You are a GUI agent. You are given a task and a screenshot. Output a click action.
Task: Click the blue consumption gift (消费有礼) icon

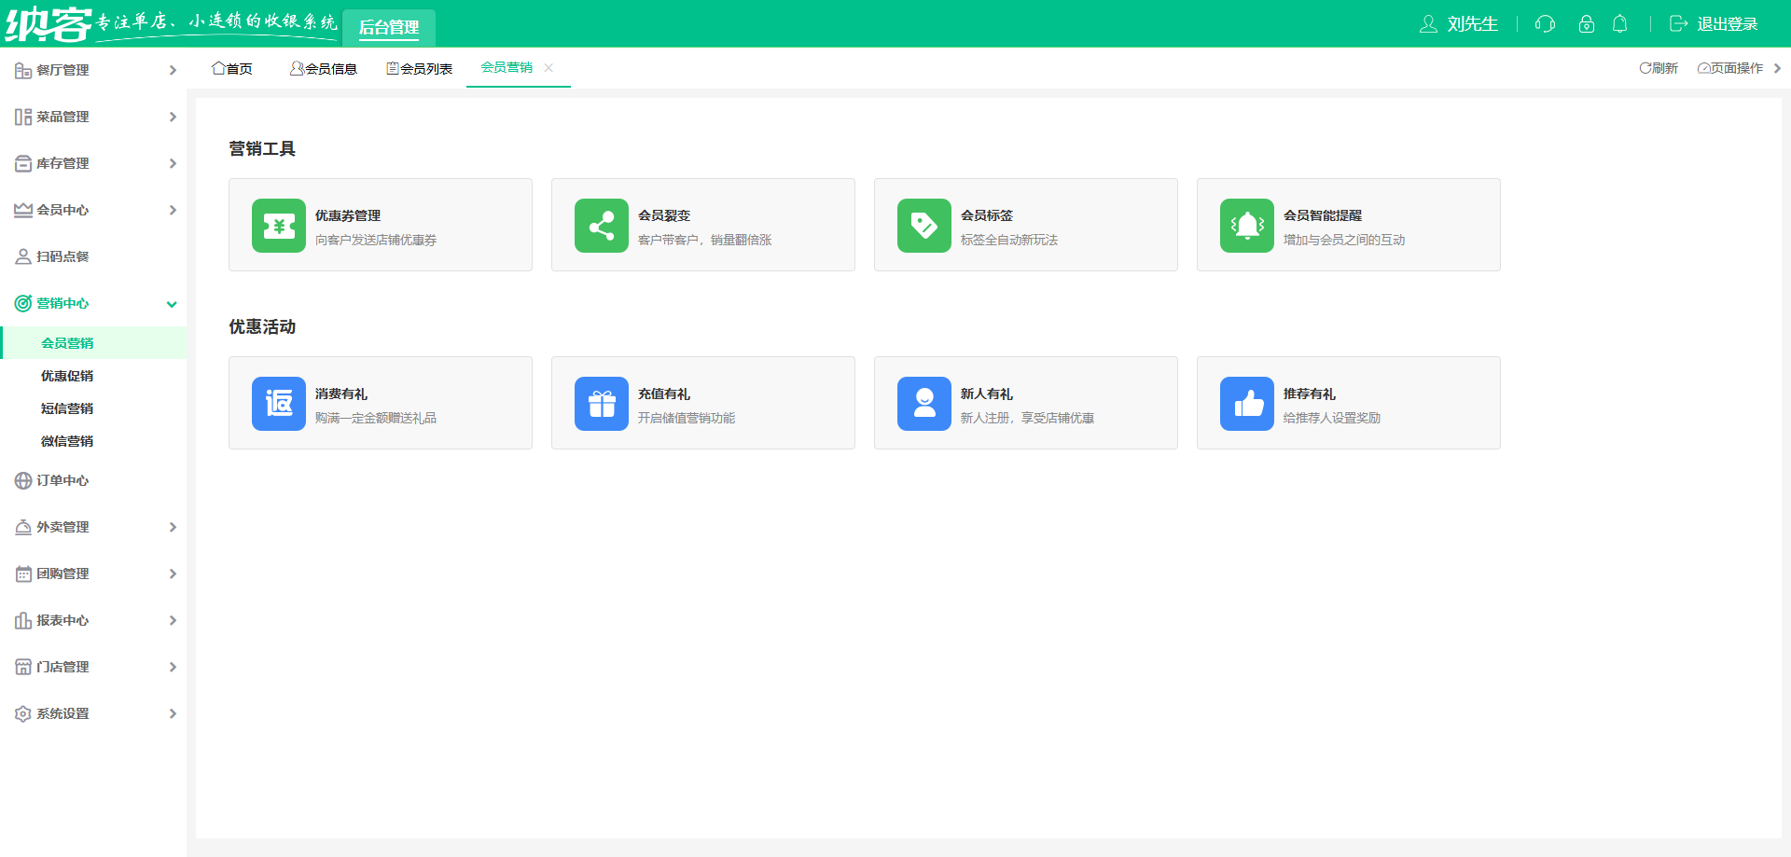pos(278,404)
